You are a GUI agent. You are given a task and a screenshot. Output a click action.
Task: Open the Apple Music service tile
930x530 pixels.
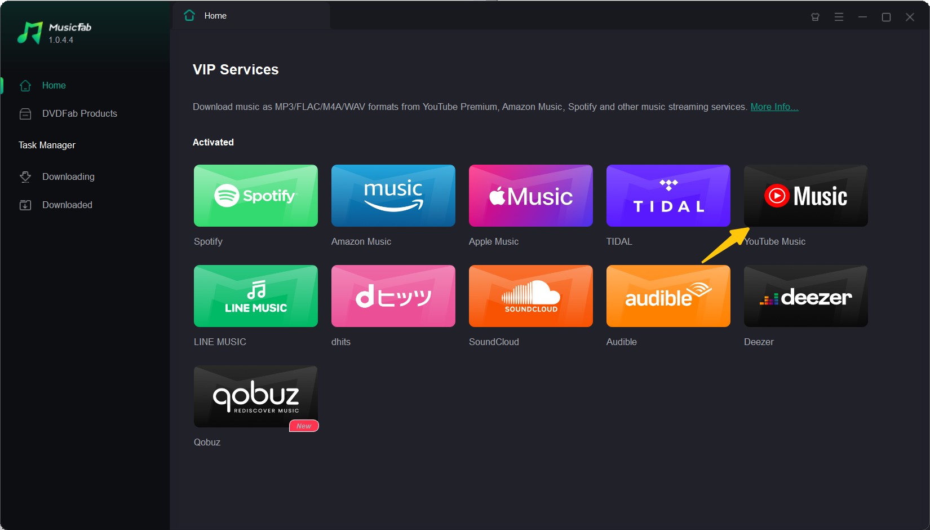[531, 196]
